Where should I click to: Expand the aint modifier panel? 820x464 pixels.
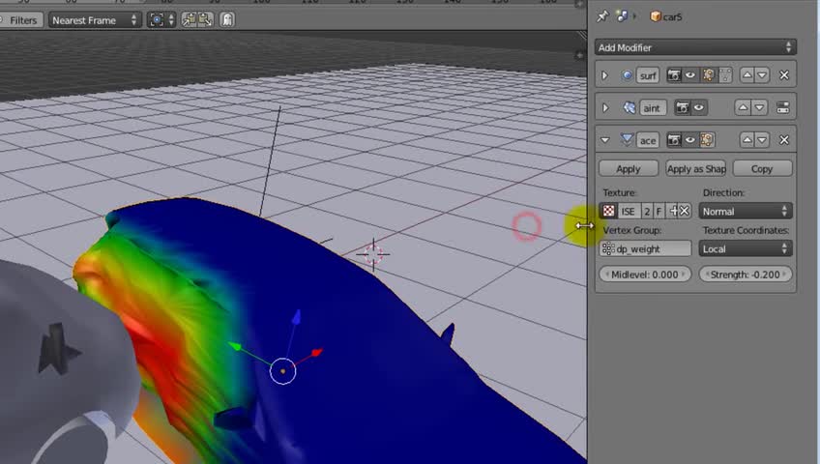coord(605,108)
